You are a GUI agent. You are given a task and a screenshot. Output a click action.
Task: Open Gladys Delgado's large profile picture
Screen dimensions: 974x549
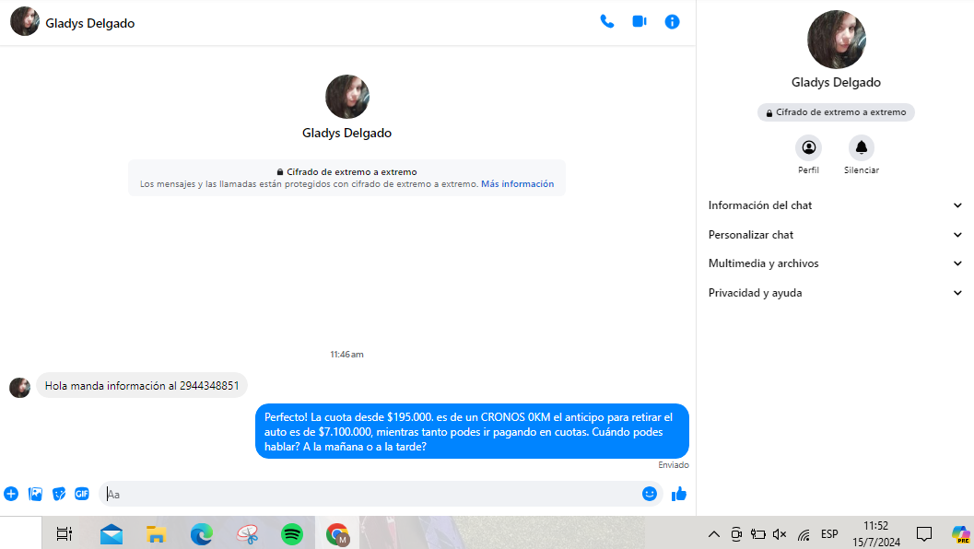click(836, 40)
